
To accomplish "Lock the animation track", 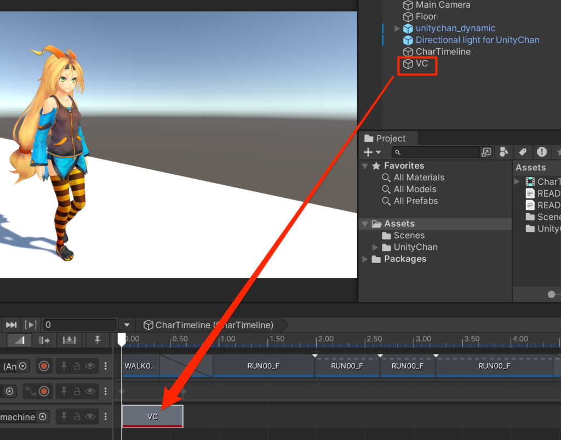I will [x=77, y=366].
